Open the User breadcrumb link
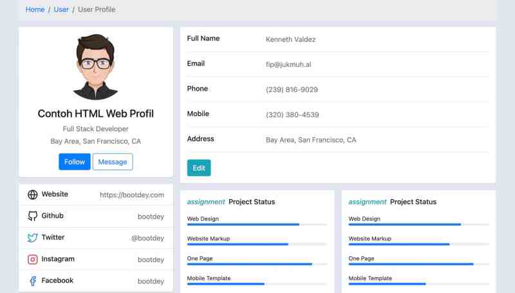The height and width of the screenshot is (293, 515). pyautogui.click(x=61, y=10)
